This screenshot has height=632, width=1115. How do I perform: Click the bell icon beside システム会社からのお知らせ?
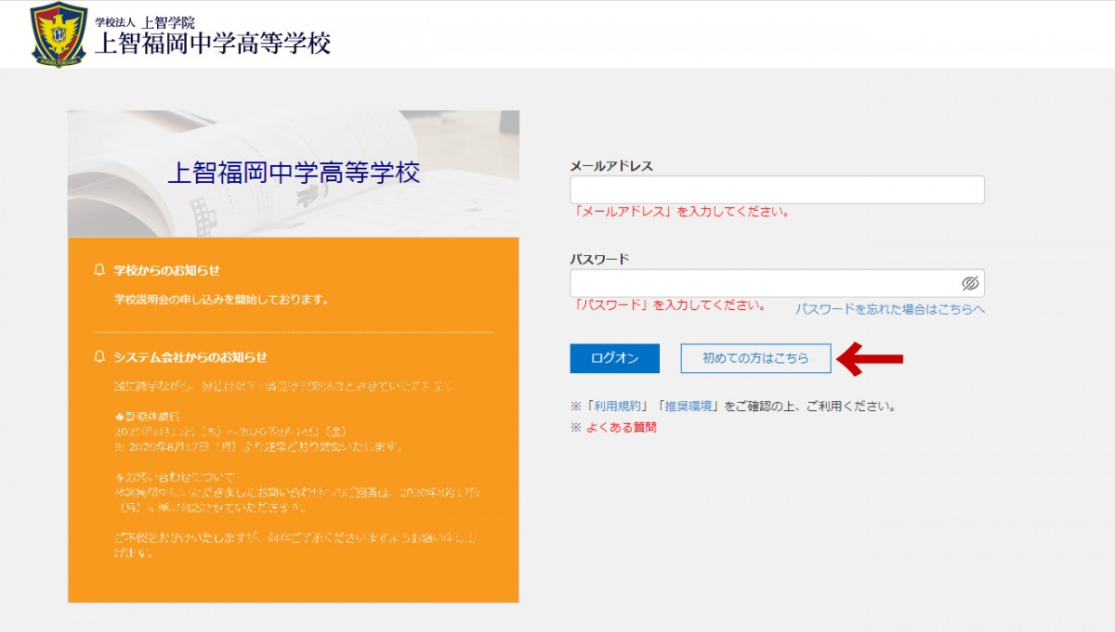pos(99,356)
